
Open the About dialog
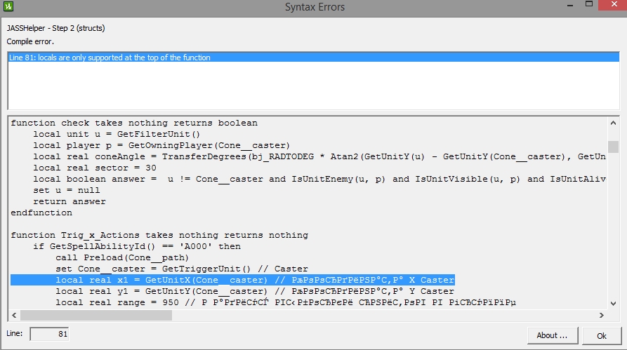552,335
